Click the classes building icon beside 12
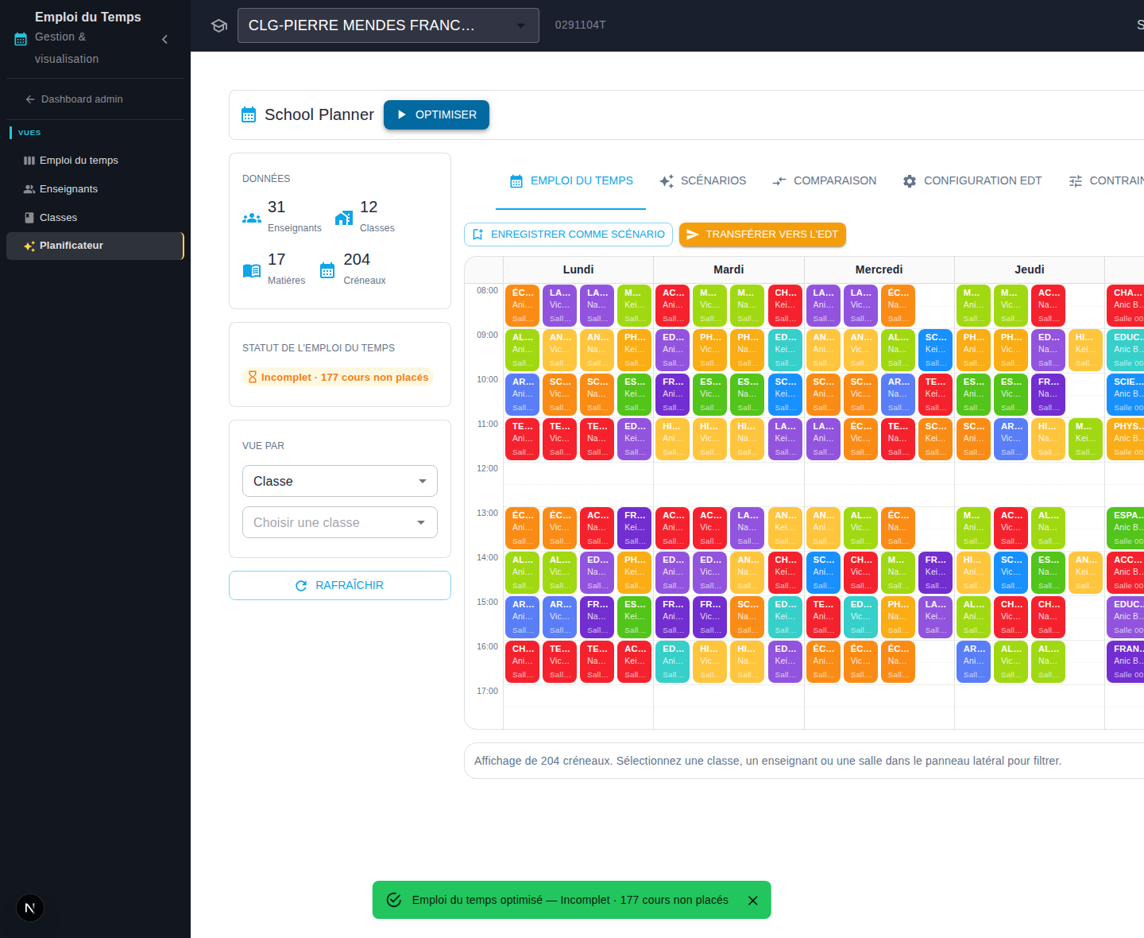Viewport: 1144px width, 938px height. (x=344, y=218)
